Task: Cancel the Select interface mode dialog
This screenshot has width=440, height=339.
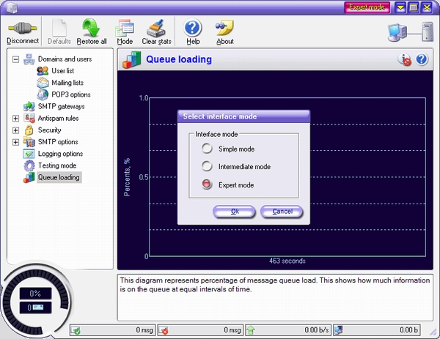Action: 282,212
